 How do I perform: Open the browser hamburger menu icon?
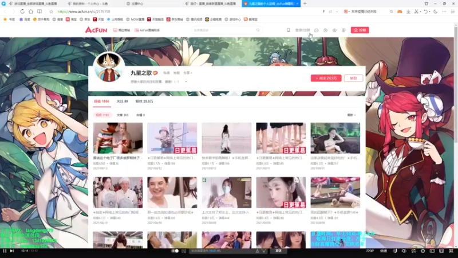(453, 11)
